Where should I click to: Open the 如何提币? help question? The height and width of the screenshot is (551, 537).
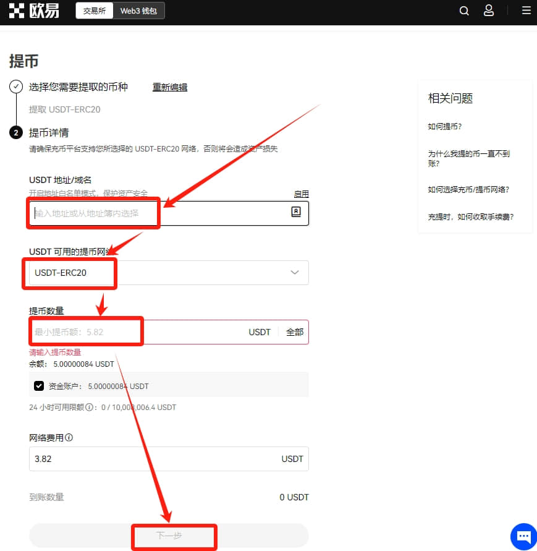(445, 127)
